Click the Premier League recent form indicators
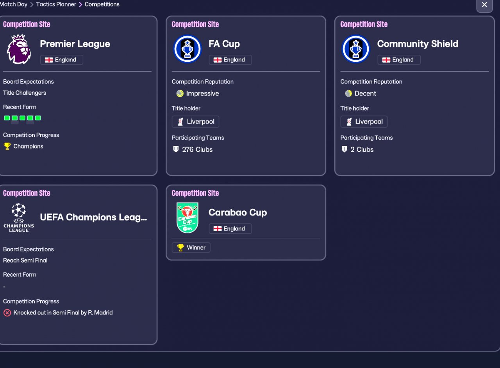 tap(22, 118)
